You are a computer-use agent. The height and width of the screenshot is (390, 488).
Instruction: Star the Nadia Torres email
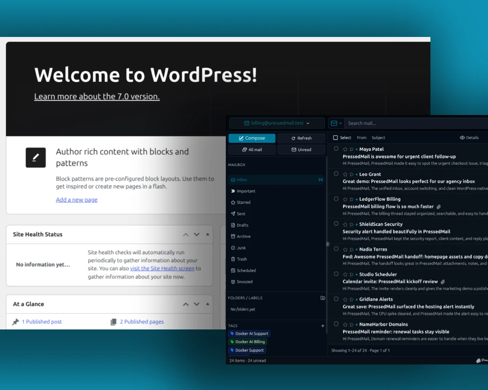(x=345, y=249)
